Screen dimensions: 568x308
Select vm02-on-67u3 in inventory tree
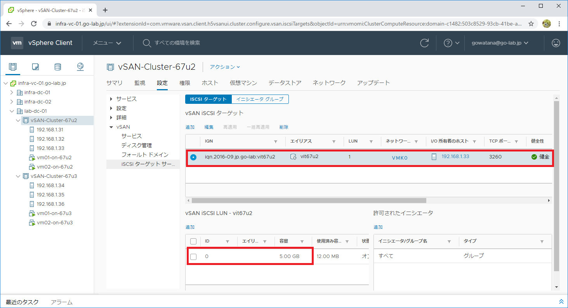click(55, 223)
